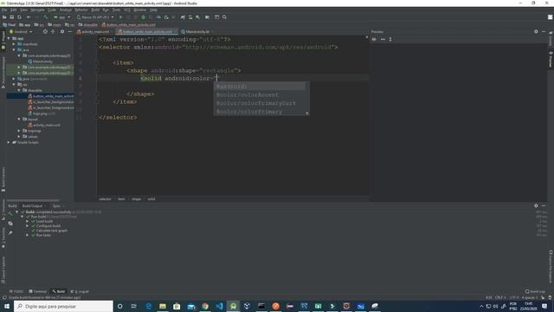Click 'shape' in editor breadcrumb bar

(136, 199)
